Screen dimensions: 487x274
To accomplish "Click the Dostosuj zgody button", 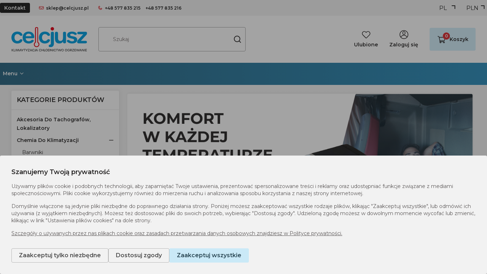I will pos(139,255).
